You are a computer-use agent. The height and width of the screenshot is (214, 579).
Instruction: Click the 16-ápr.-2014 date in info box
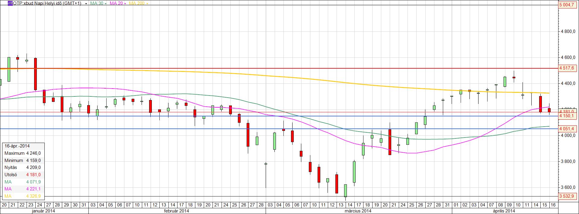(x=17, y=146)
